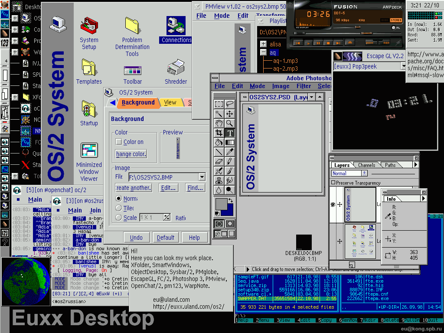Select the Rubber Stamp tool
444x333 pixels.
pos(219,181)
